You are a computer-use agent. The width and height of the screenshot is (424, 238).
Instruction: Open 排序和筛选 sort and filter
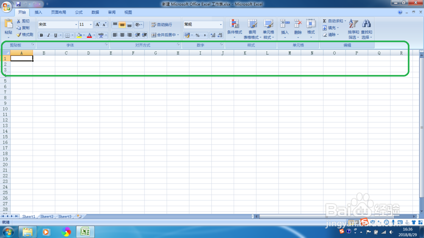(x=353, y=29)
